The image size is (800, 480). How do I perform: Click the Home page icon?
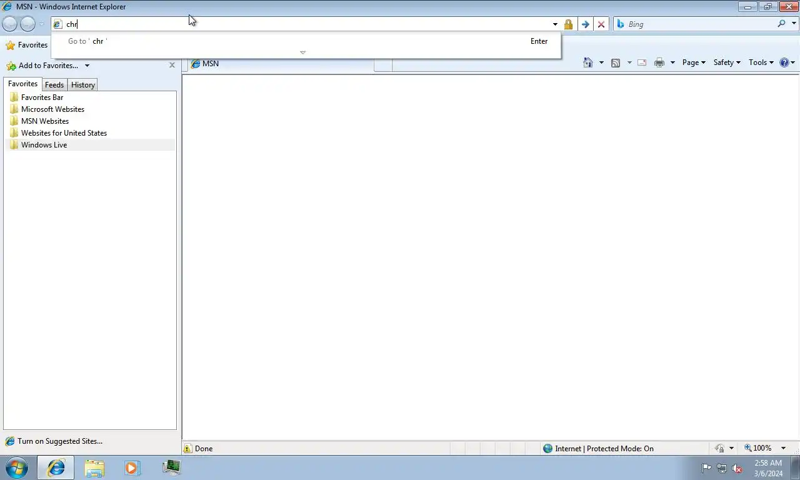point(587,62)
